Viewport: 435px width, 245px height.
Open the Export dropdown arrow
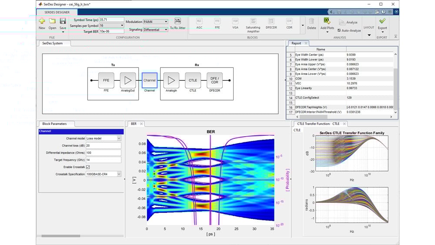pyautogui.click(x=382, y=32)
